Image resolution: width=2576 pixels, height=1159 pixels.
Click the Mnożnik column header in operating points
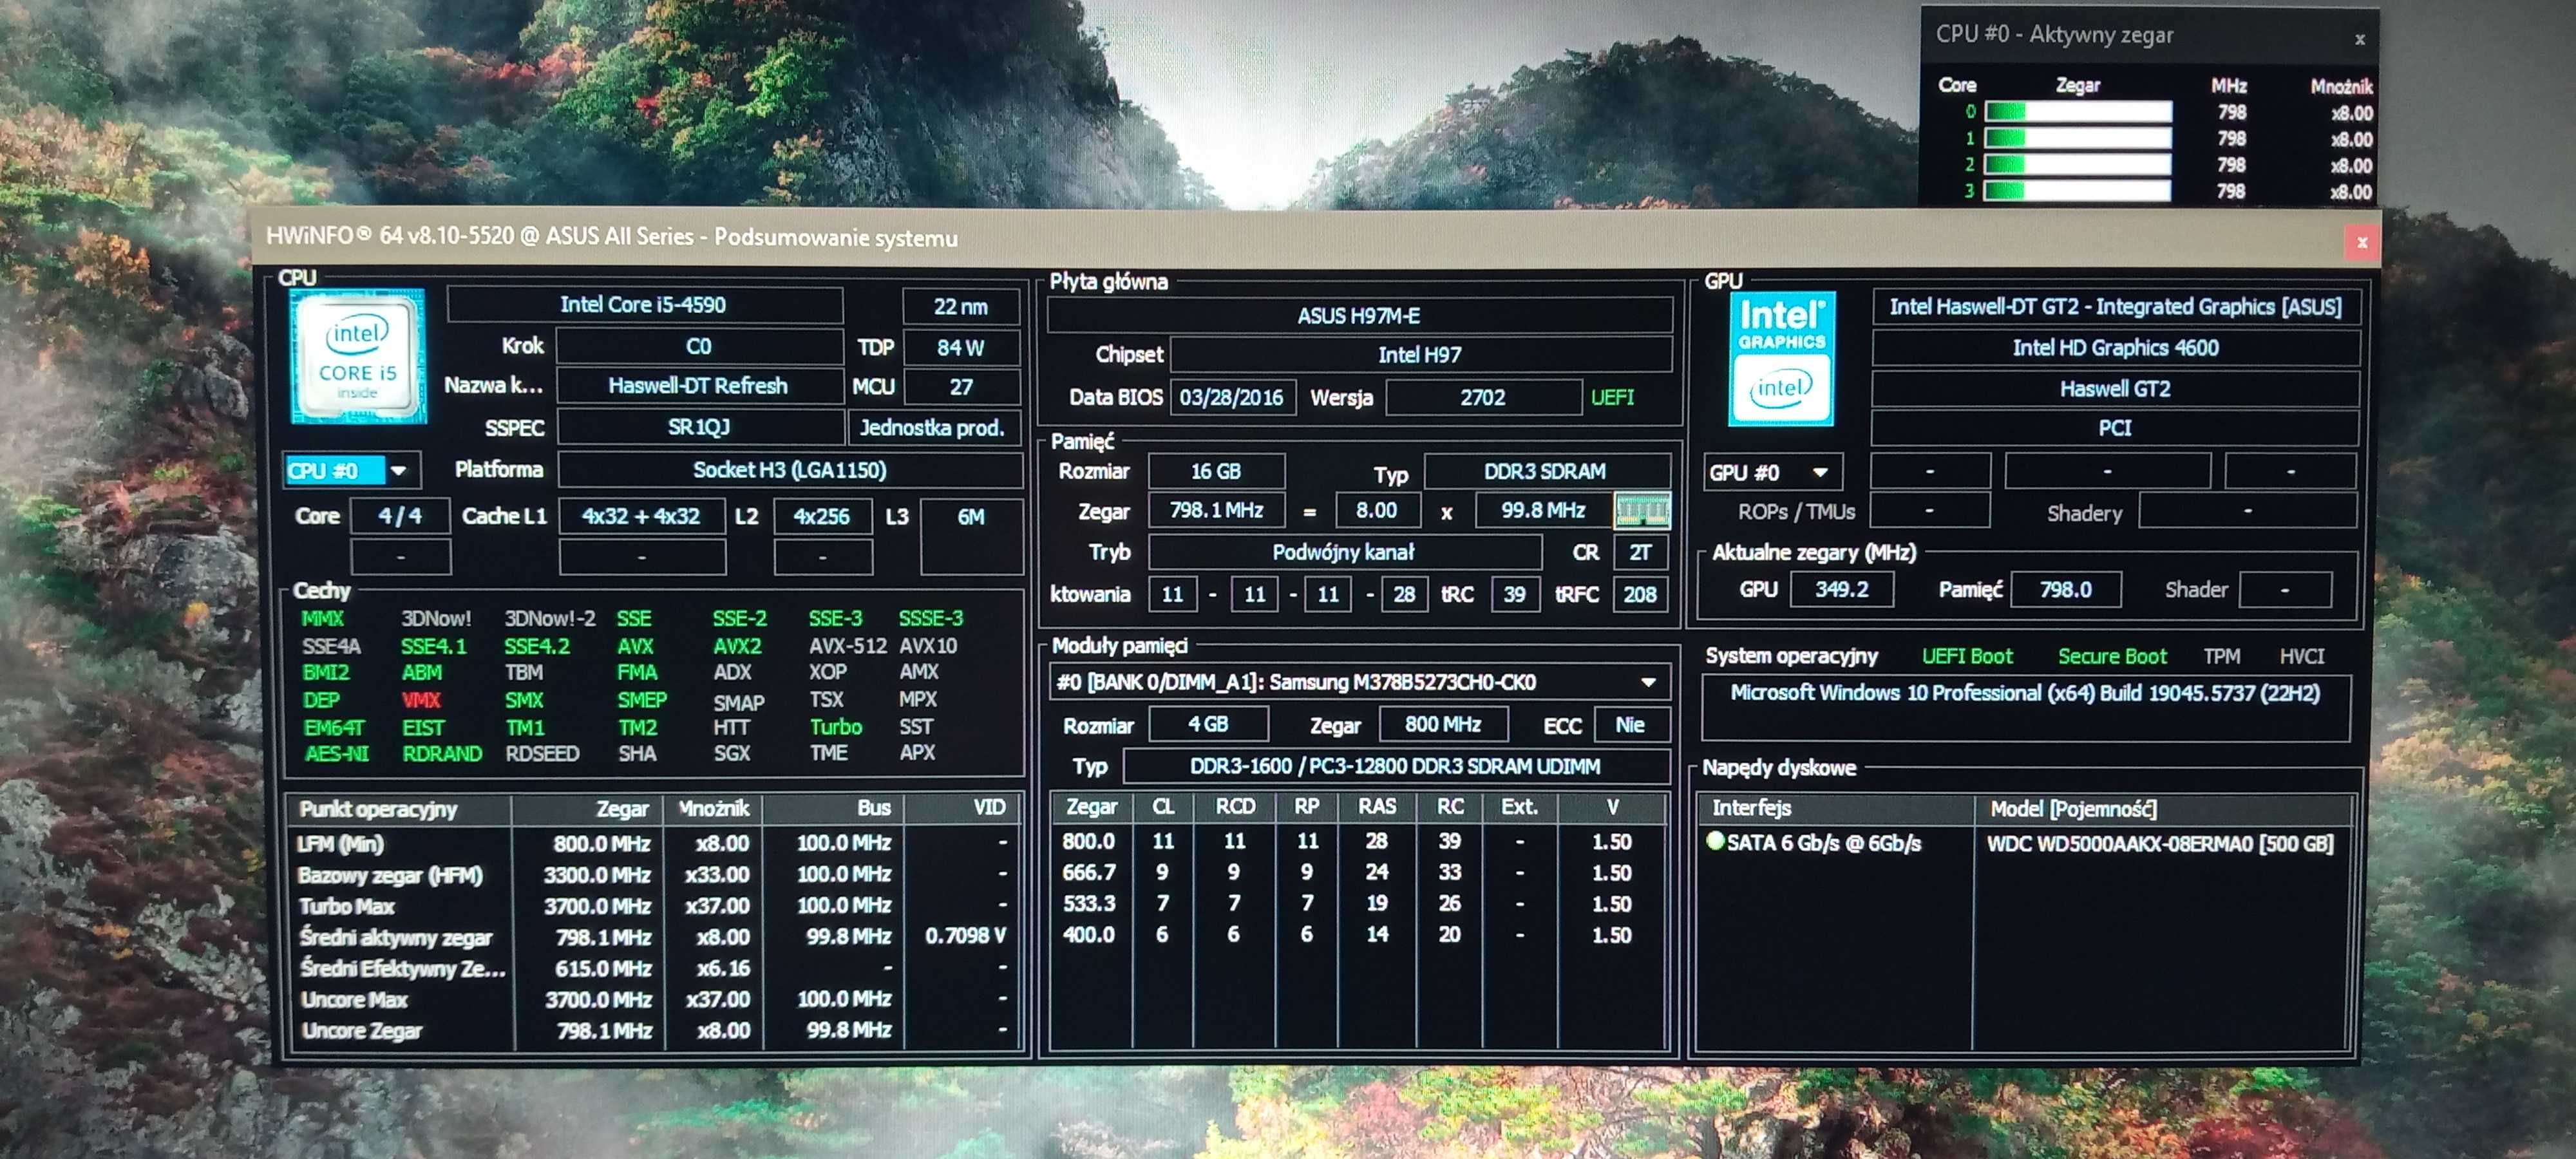pos(714,808)
